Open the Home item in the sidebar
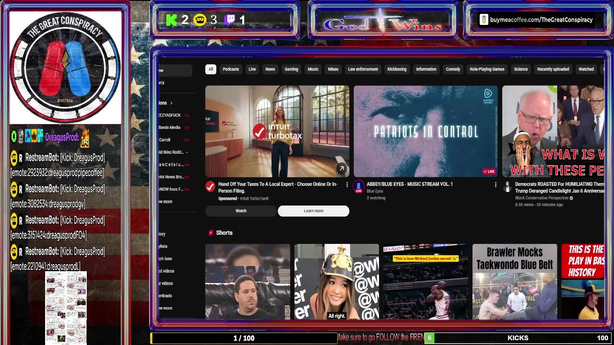The width and height of the screenshot is (614, 345). (175, 70)
